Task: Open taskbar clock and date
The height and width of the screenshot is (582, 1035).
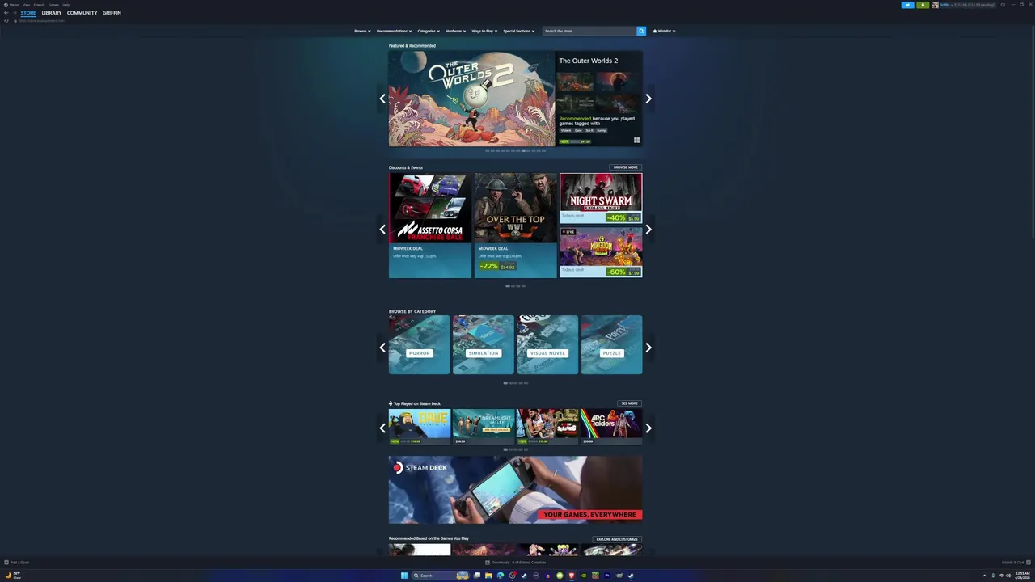Action: 1022,576
